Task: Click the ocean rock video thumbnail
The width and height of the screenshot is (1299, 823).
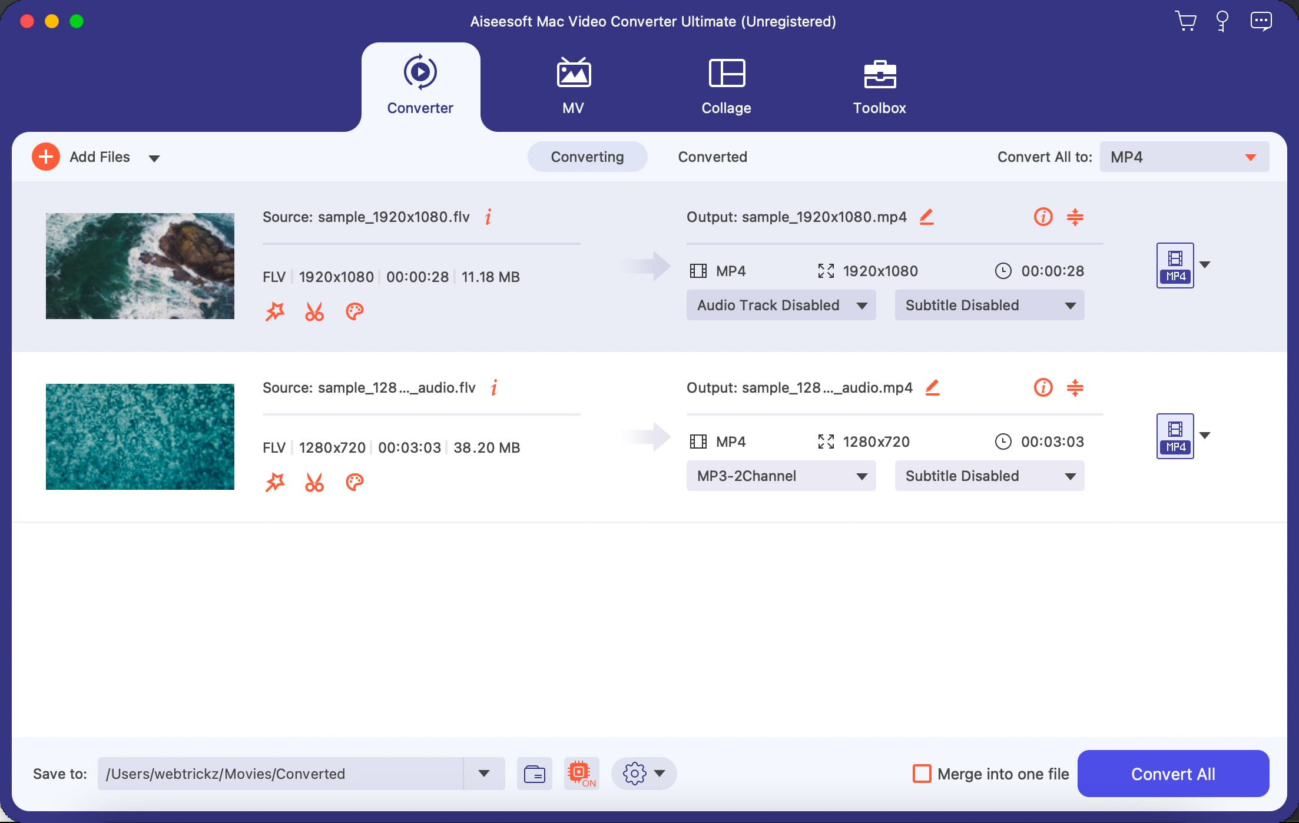Action: (140, 266)
